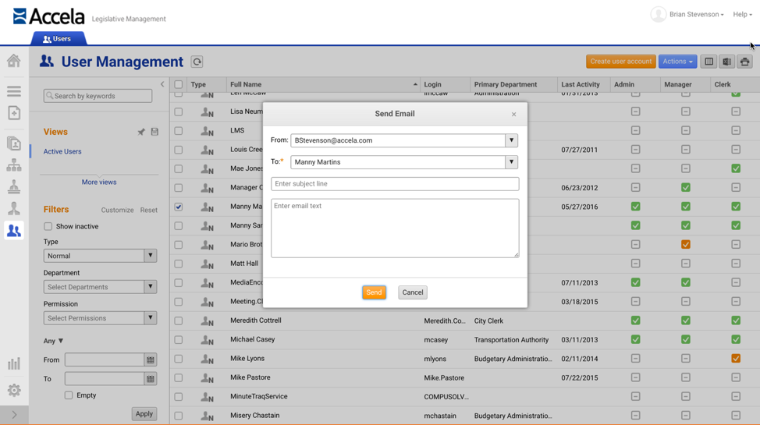Uncheck the Manny Martins row checkbox
This screenshot has width=760, height=425.
pos(179,207)
